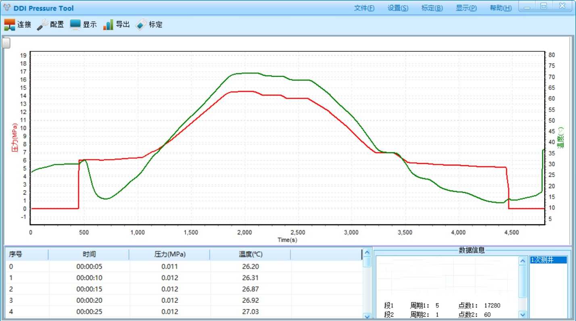Click the 时间 column header
The height and width of the screenshot is (321, 576).
coord(89,255)
